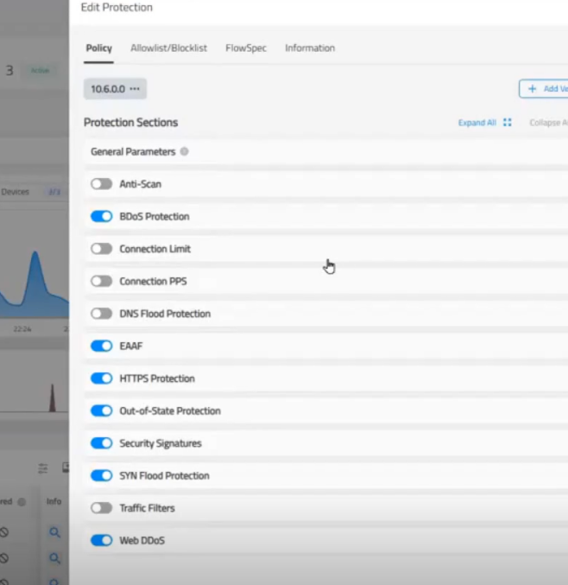Viewport: 568px width, 585px height.
Task: Disable the BDoS Protection toggle
Action: tap(101, 216)
